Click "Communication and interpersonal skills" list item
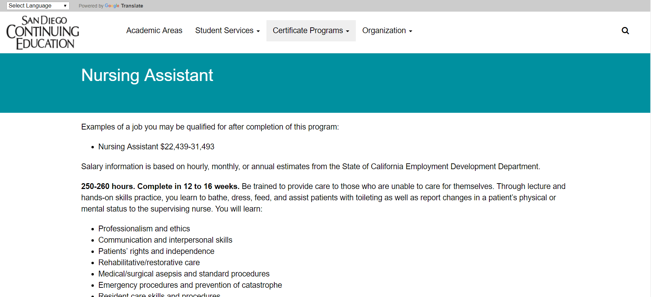This screenshot has width=651, height=297. click(165, 240)
